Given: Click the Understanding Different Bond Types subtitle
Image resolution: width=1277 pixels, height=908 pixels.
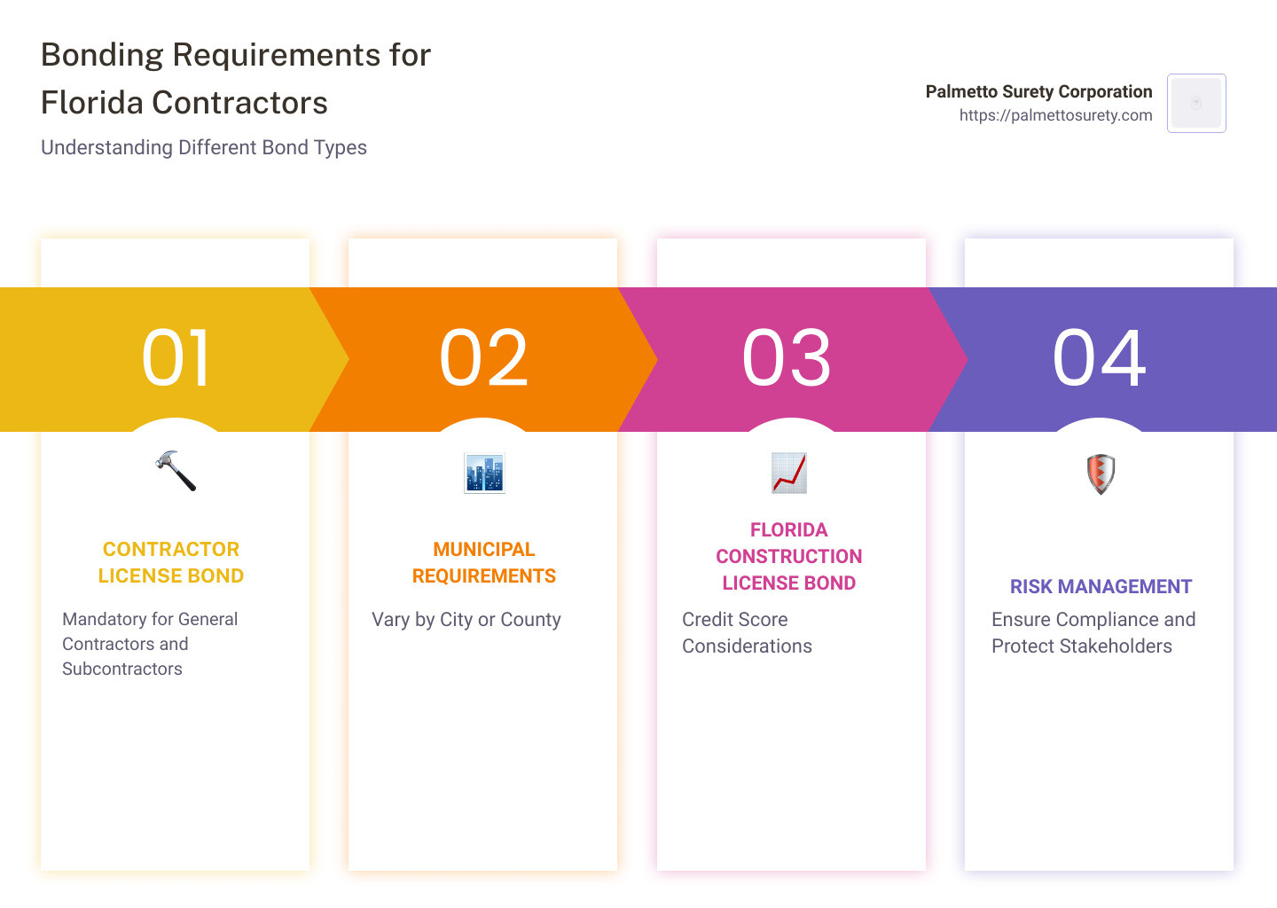Looking at the screenshot, I should pyautogui.click(x=204, y=147).
